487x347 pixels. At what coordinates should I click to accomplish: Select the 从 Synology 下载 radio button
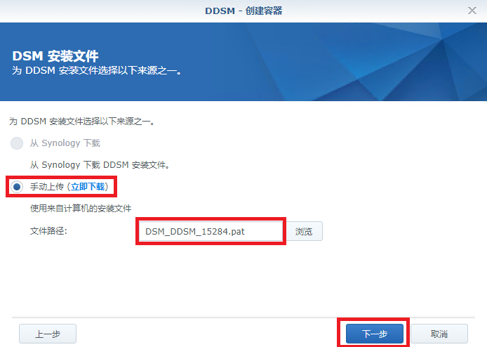[17, 143]
